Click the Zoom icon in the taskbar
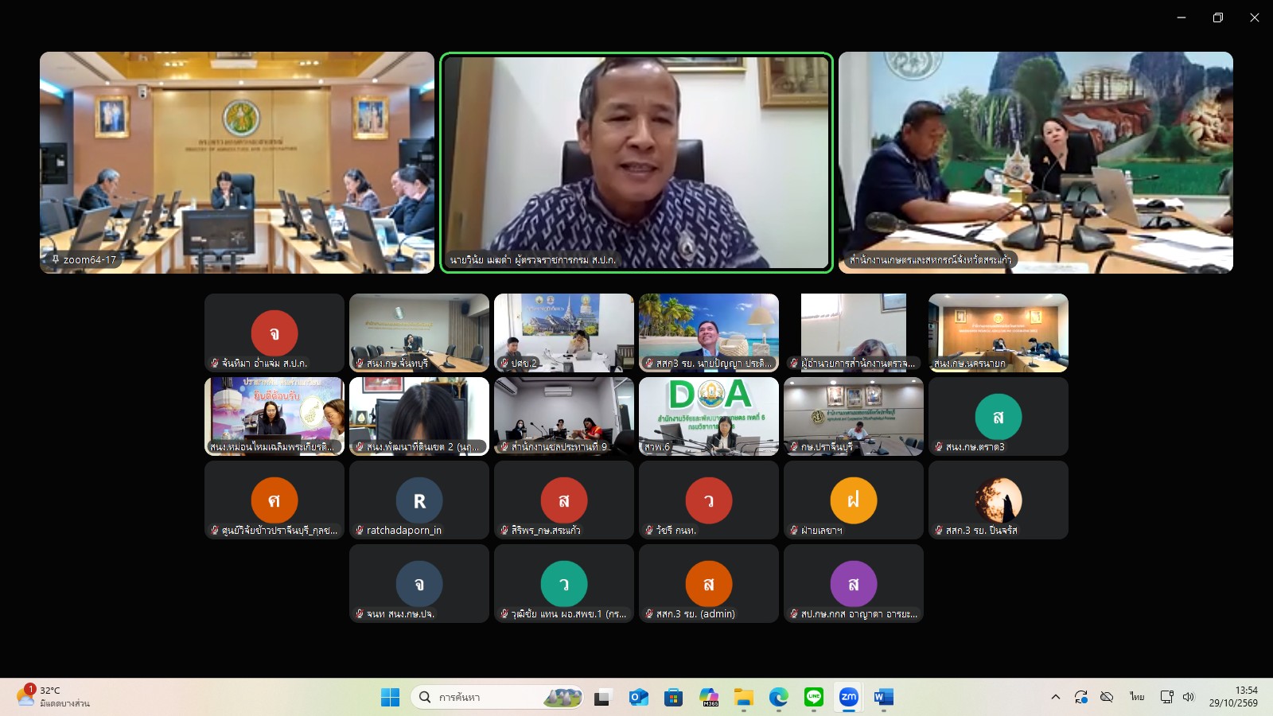 tap(849, 698)
